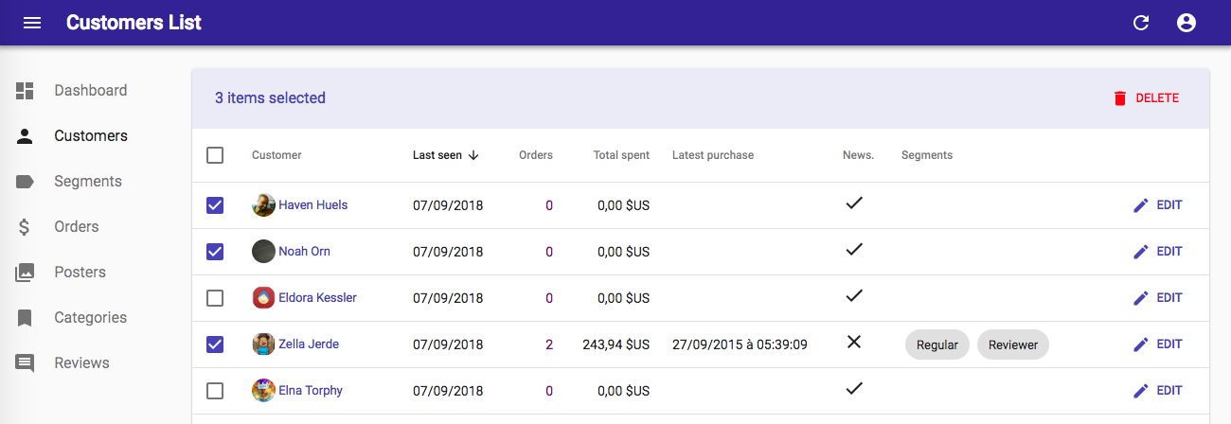Click the 243,94 $US total spent value
The width and height of the screenshot is (1231, 424).
(x=615, y=344)
